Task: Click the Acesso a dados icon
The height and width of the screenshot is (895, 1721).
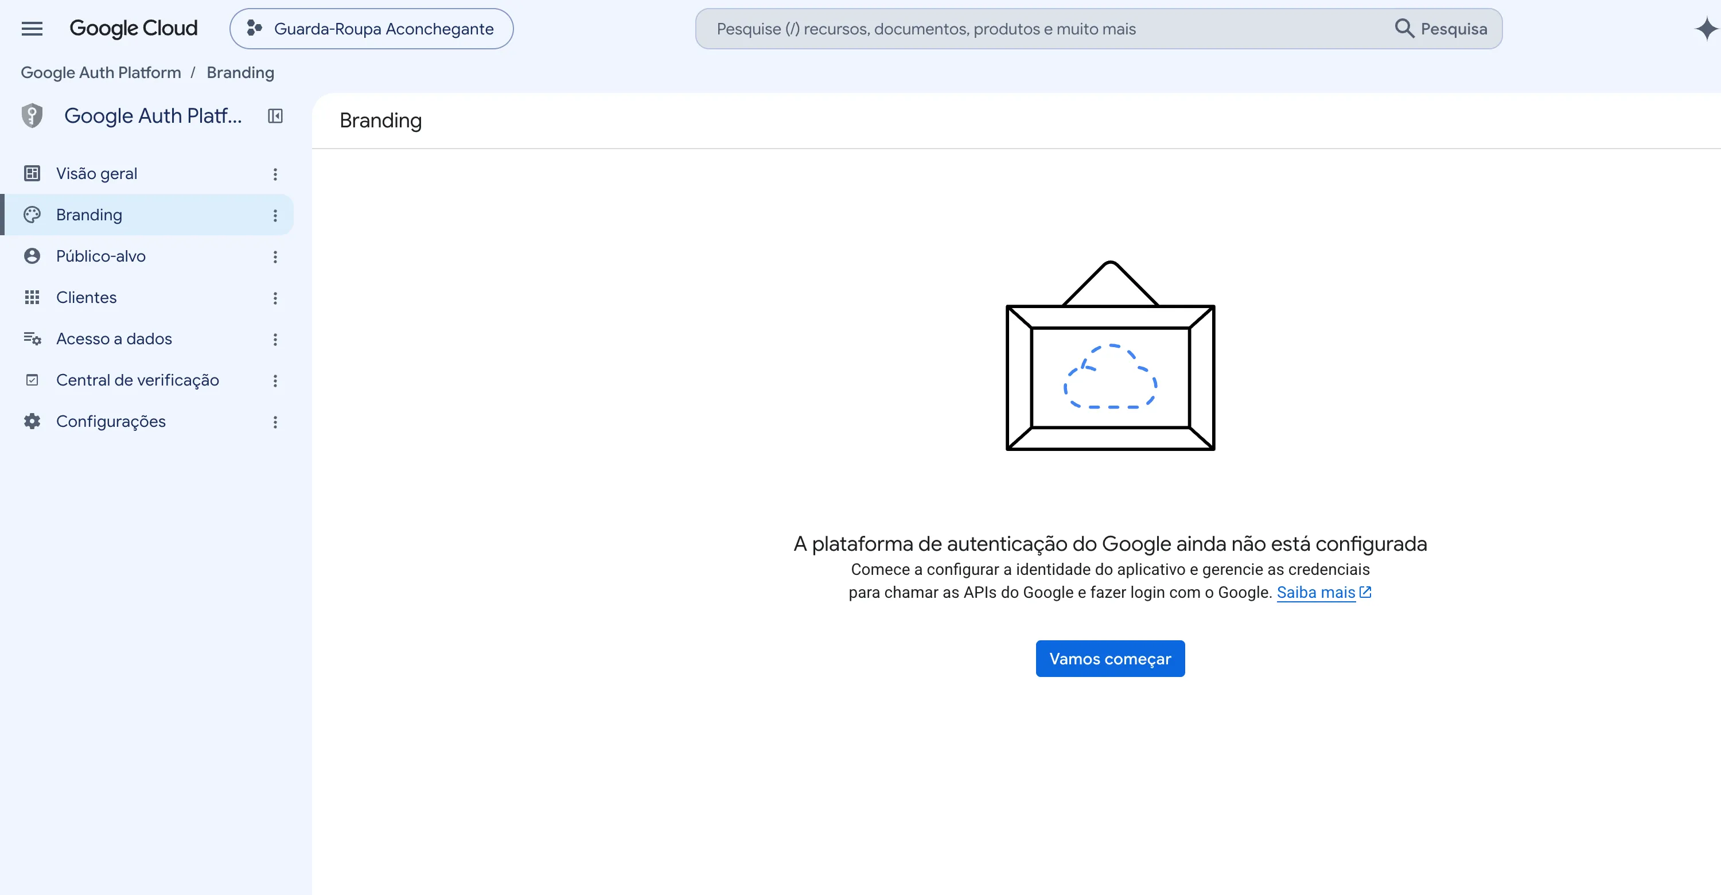Action: point(32,339)
